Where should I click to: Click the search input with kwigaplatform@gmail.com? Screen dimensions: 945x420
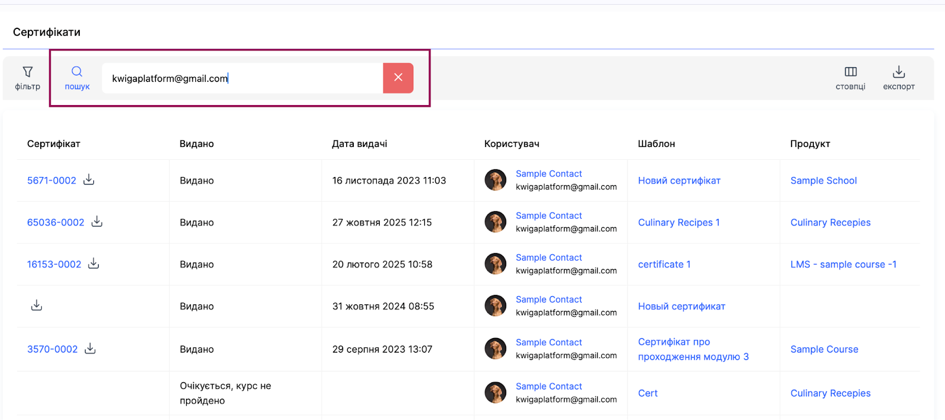tap(242, 78)
